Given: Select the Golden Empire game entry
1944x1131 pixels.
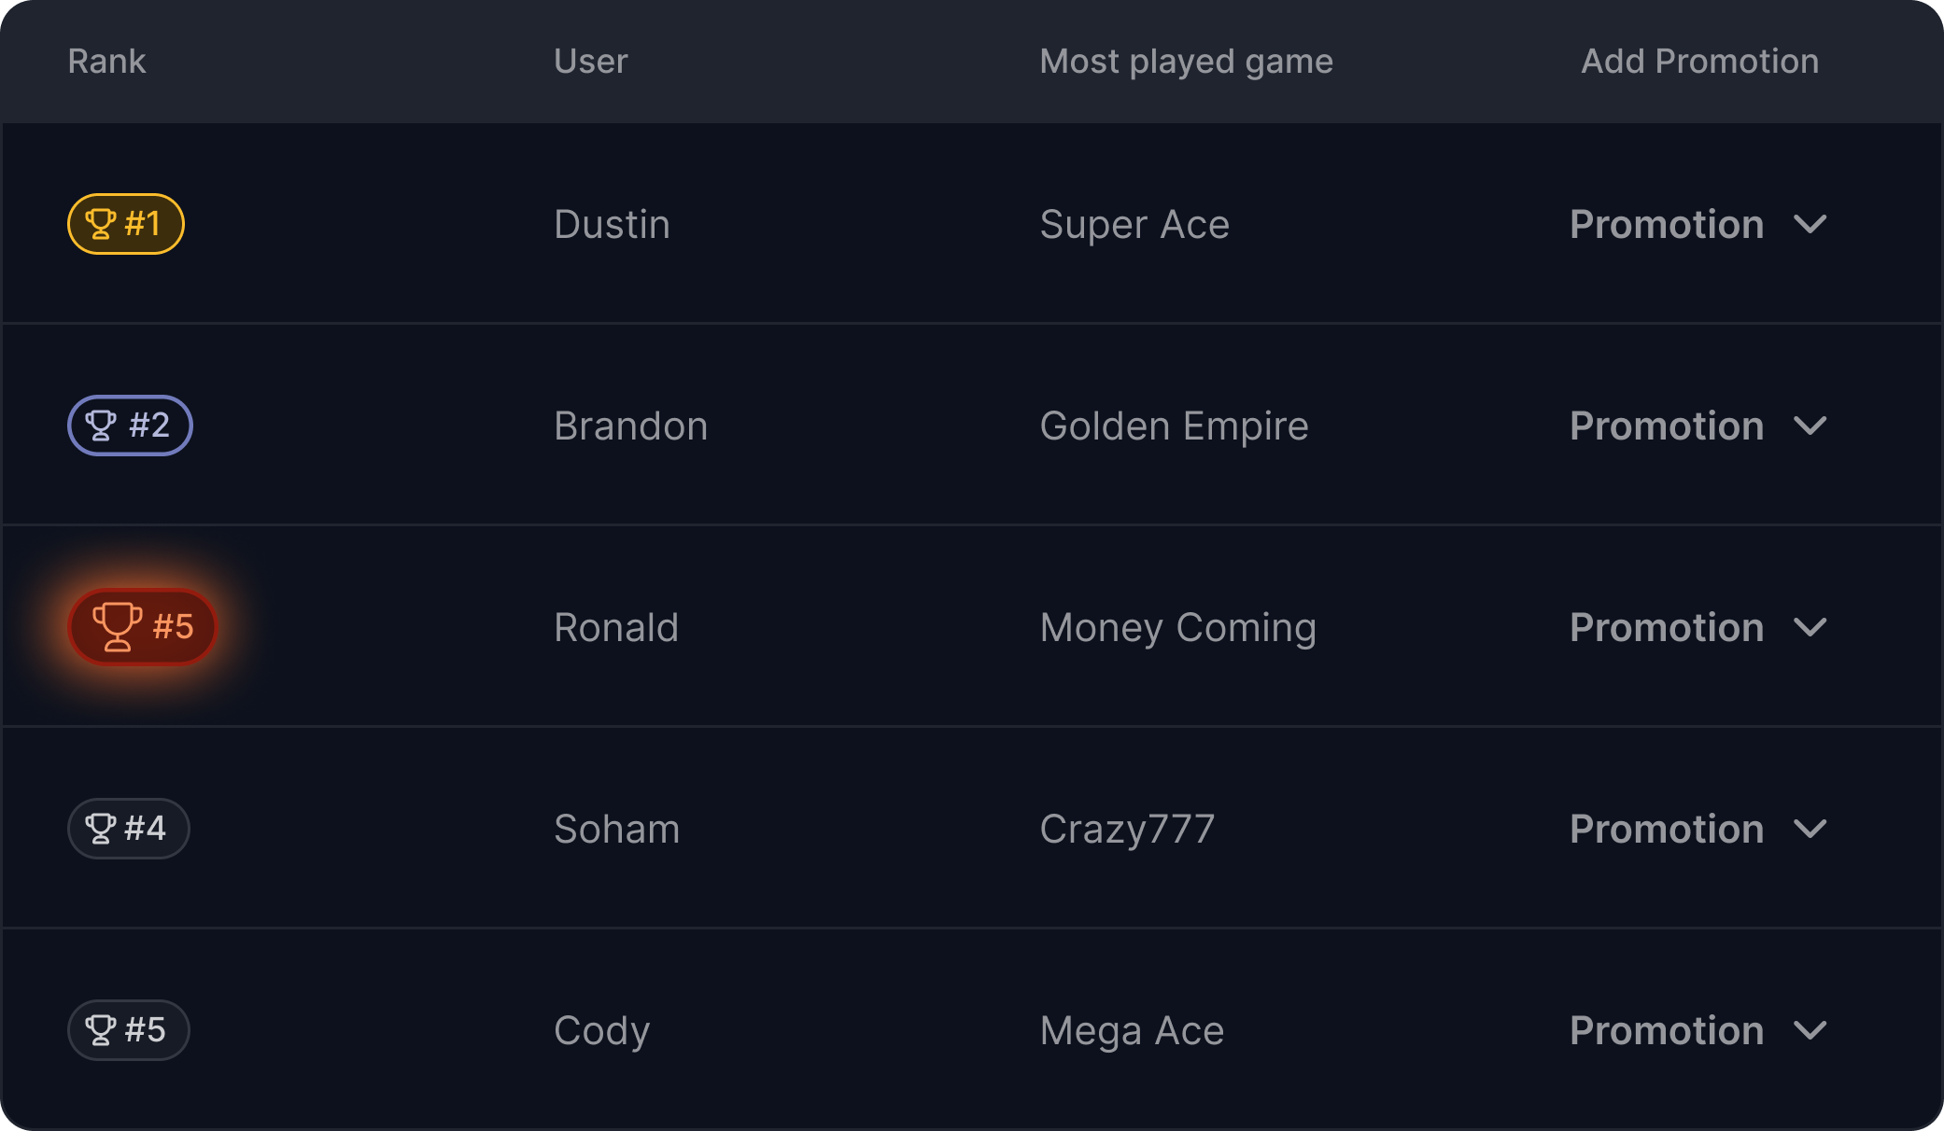Looking at the screenshot, I should pyautogui.click(x=1174, y=426).
